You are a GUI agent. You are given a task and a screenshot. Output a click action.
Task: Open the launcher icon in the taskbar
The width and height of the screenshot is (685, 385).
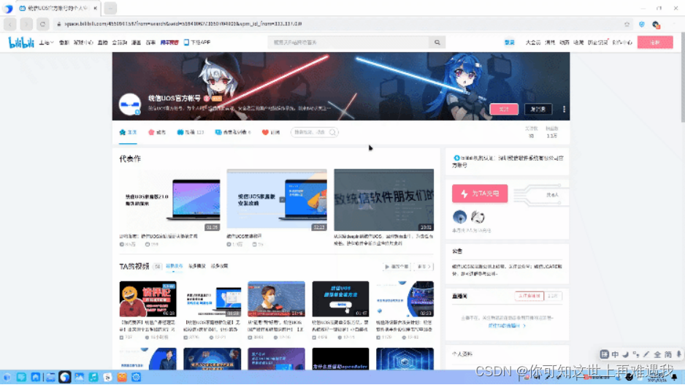(x=7, y=377)
